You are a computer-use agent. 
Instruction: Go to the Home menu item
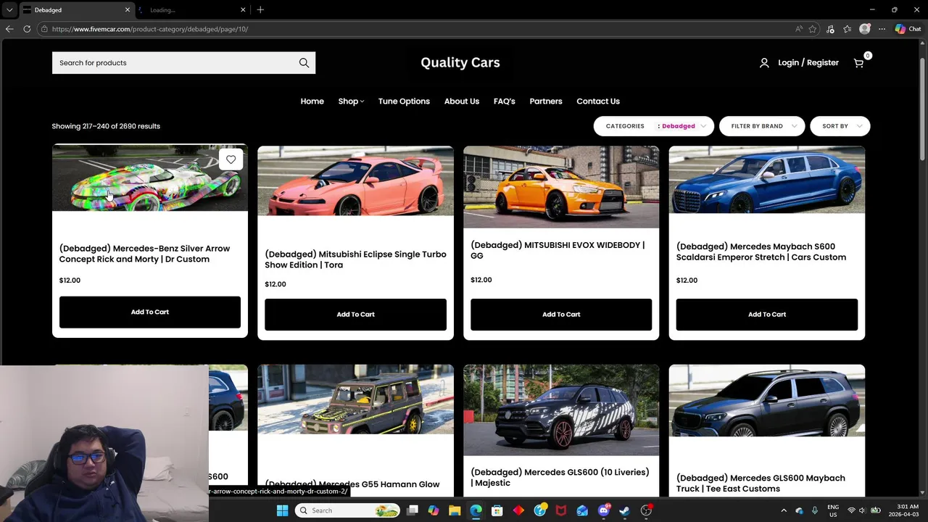point(312,101)
